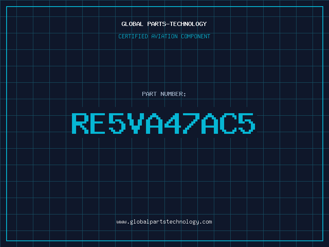The height and width of the screenshot is (247, 329).
Task: Click the GLOBAL PARTS-TECHNOLOGY heading
Action: 164,24
